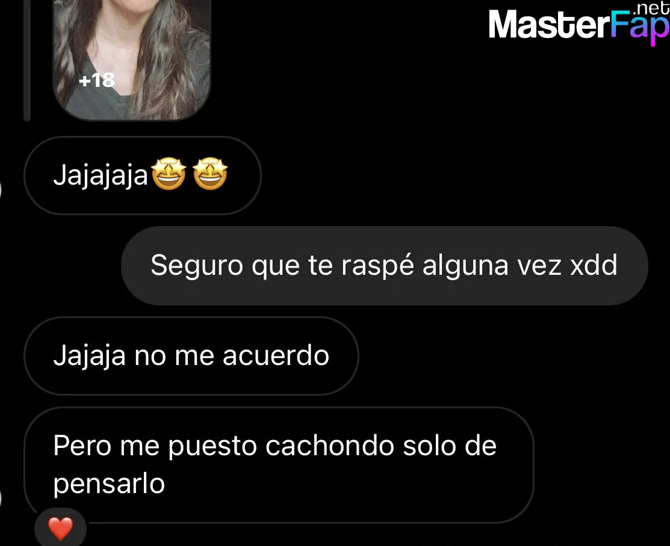Tap the second star-struck emoji
The image size is (670, 546).
210,174
